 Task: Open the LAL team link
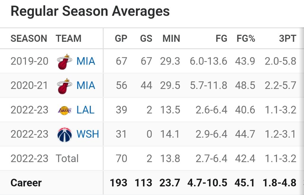pos(85,110)
